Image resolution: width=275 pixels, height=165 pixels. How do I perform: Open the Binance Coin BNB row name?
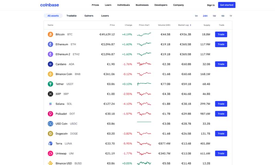coord(68,74)
